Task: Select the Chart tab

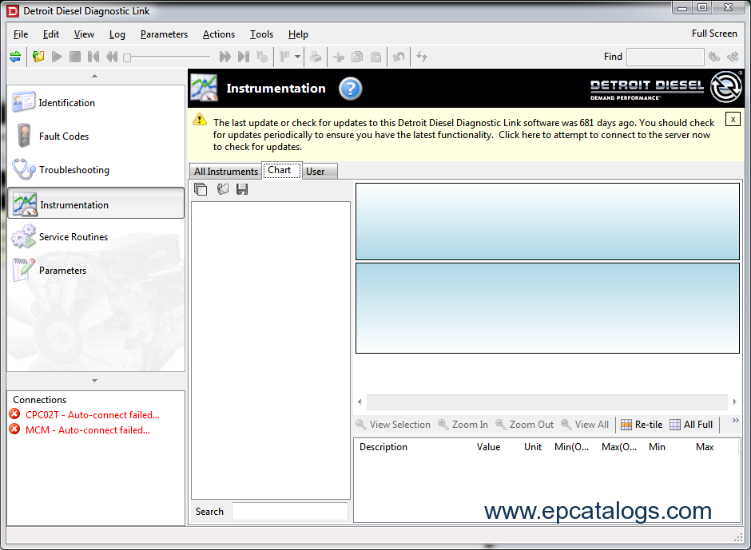Action: [281, 170]
